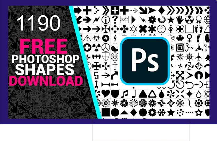Pick the globe shape
Screen dimensions: 217x141
click(x=207, y=20)
